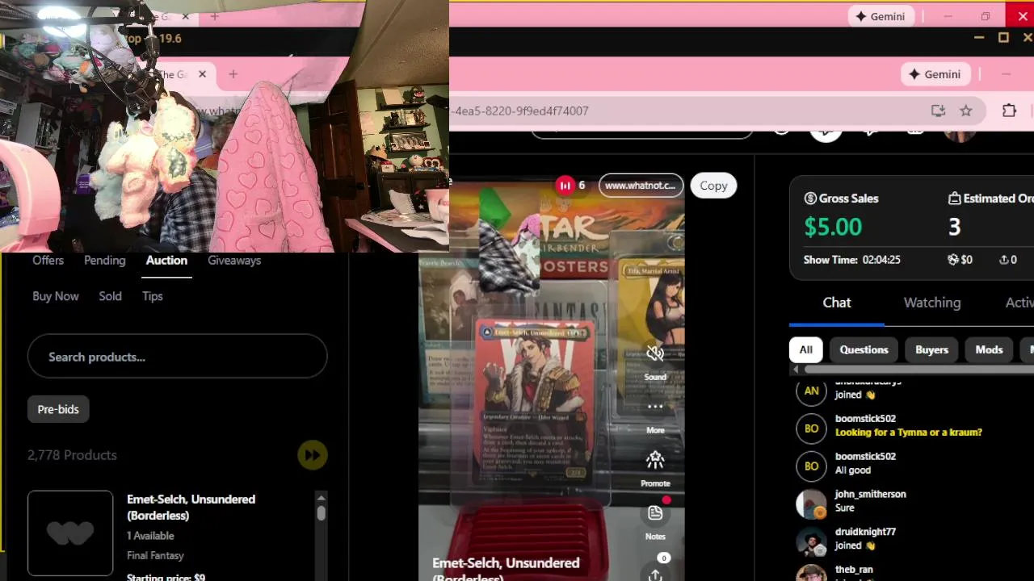Filter chat by Buyers

click(931, 349)
